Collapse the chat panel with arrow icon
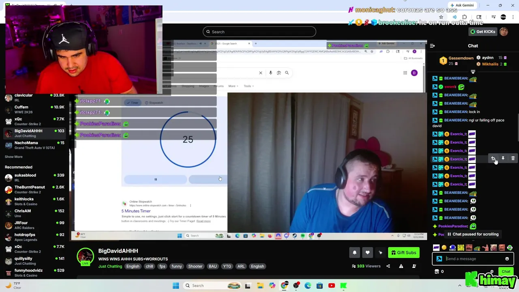 [x=432, y=46]
